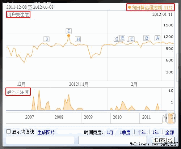The height and width of the screenshot is (149, 181).
Task: Click news marker A on the chart
Action: 157,38
